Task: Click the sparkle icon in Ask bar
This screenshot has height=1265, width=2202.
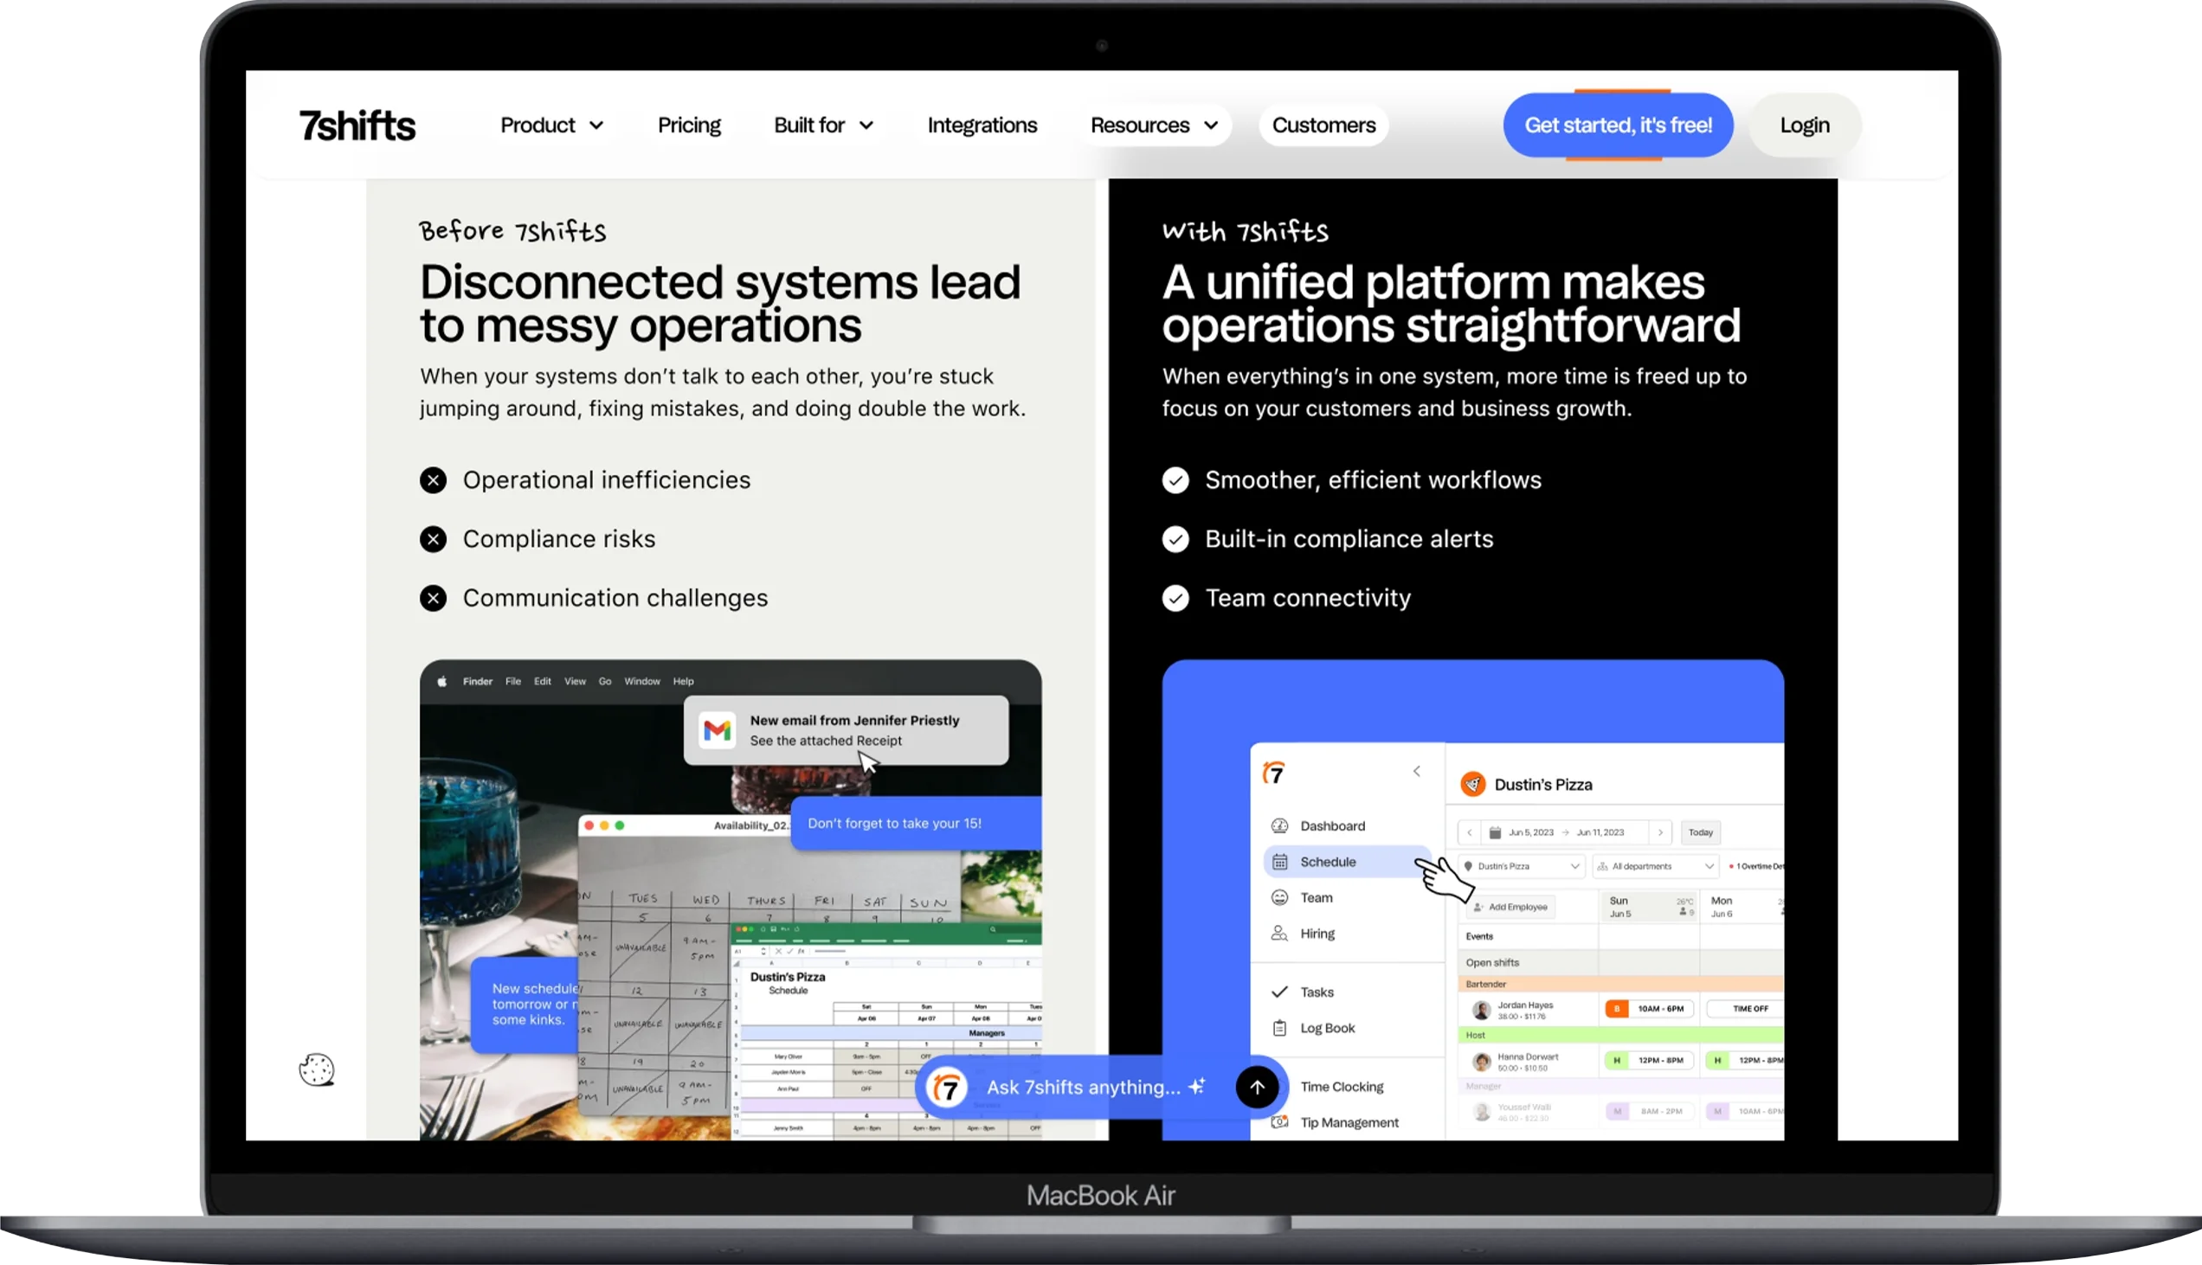Action: tap(1197, 1086)
